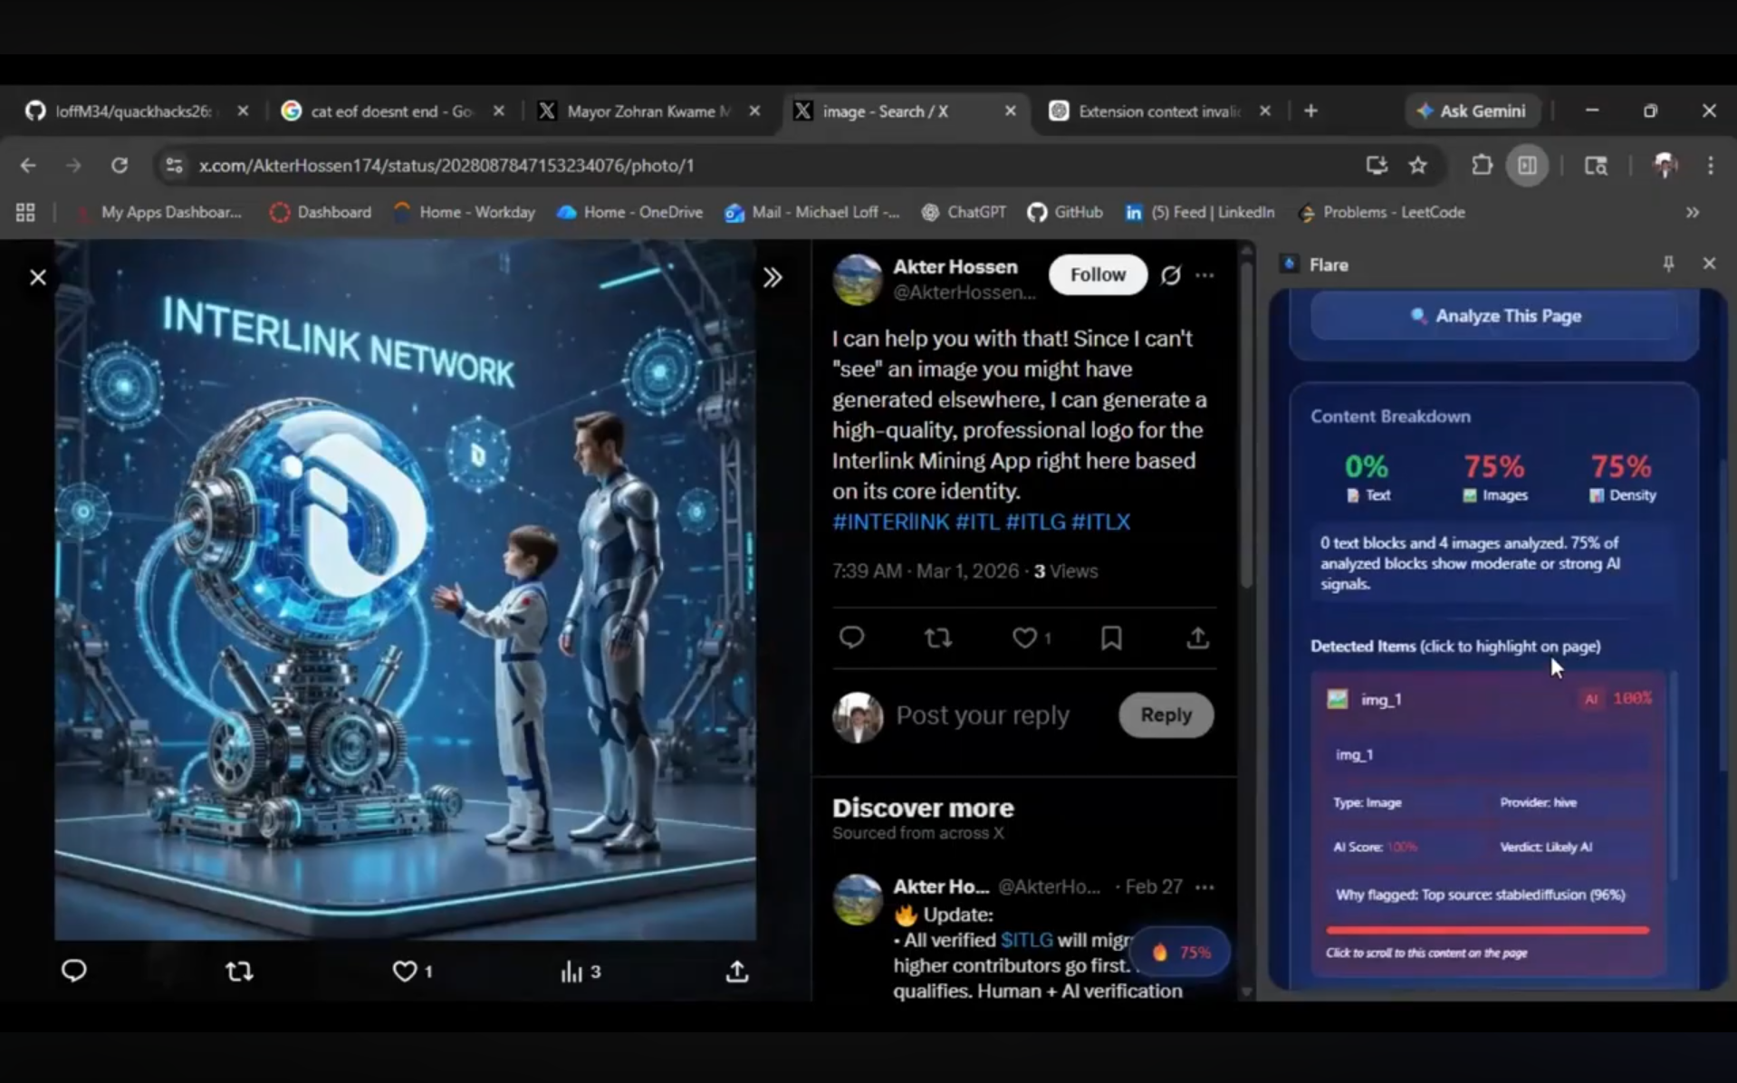Viewport: 1737px width, 1083px height.
Task: Repost using the post action row icon
Action: pyautogui.click(x=938, y=637)
